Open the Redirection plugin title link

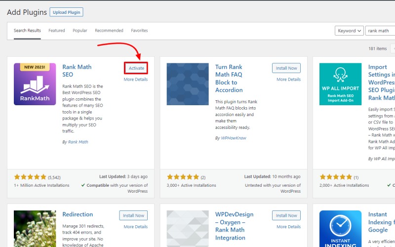pyautogui.click(x=78, y=214)
